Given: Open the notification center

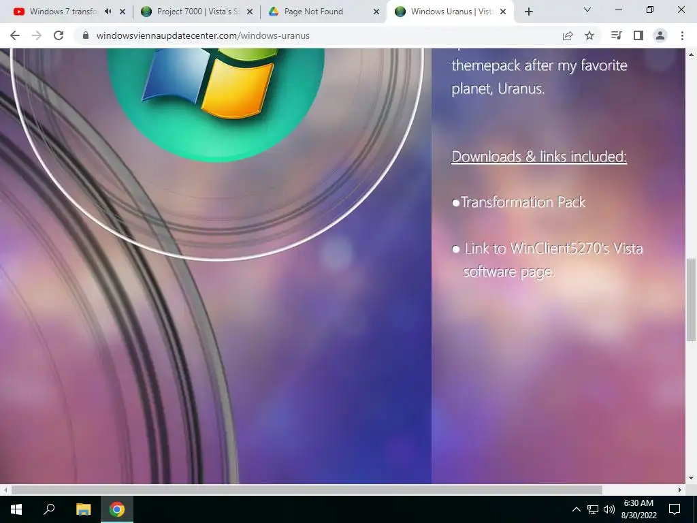Looking at the screenshot, I should tap(675, 509).
